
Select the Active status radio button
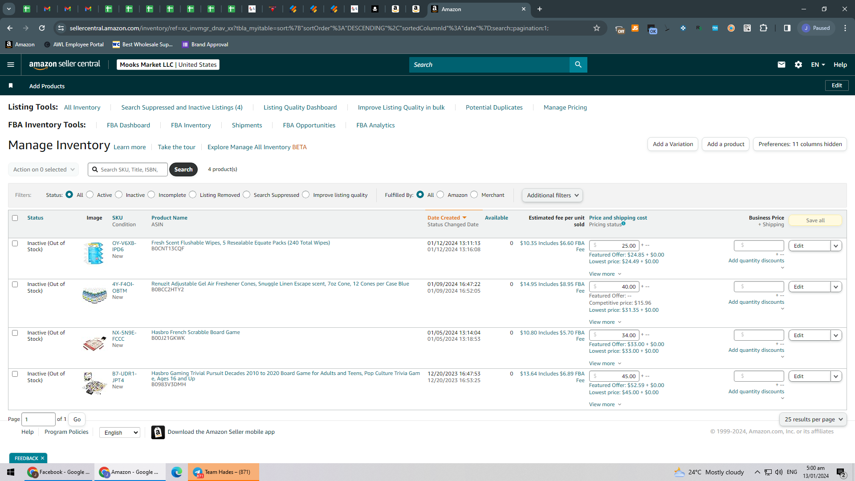coord(90,195)
